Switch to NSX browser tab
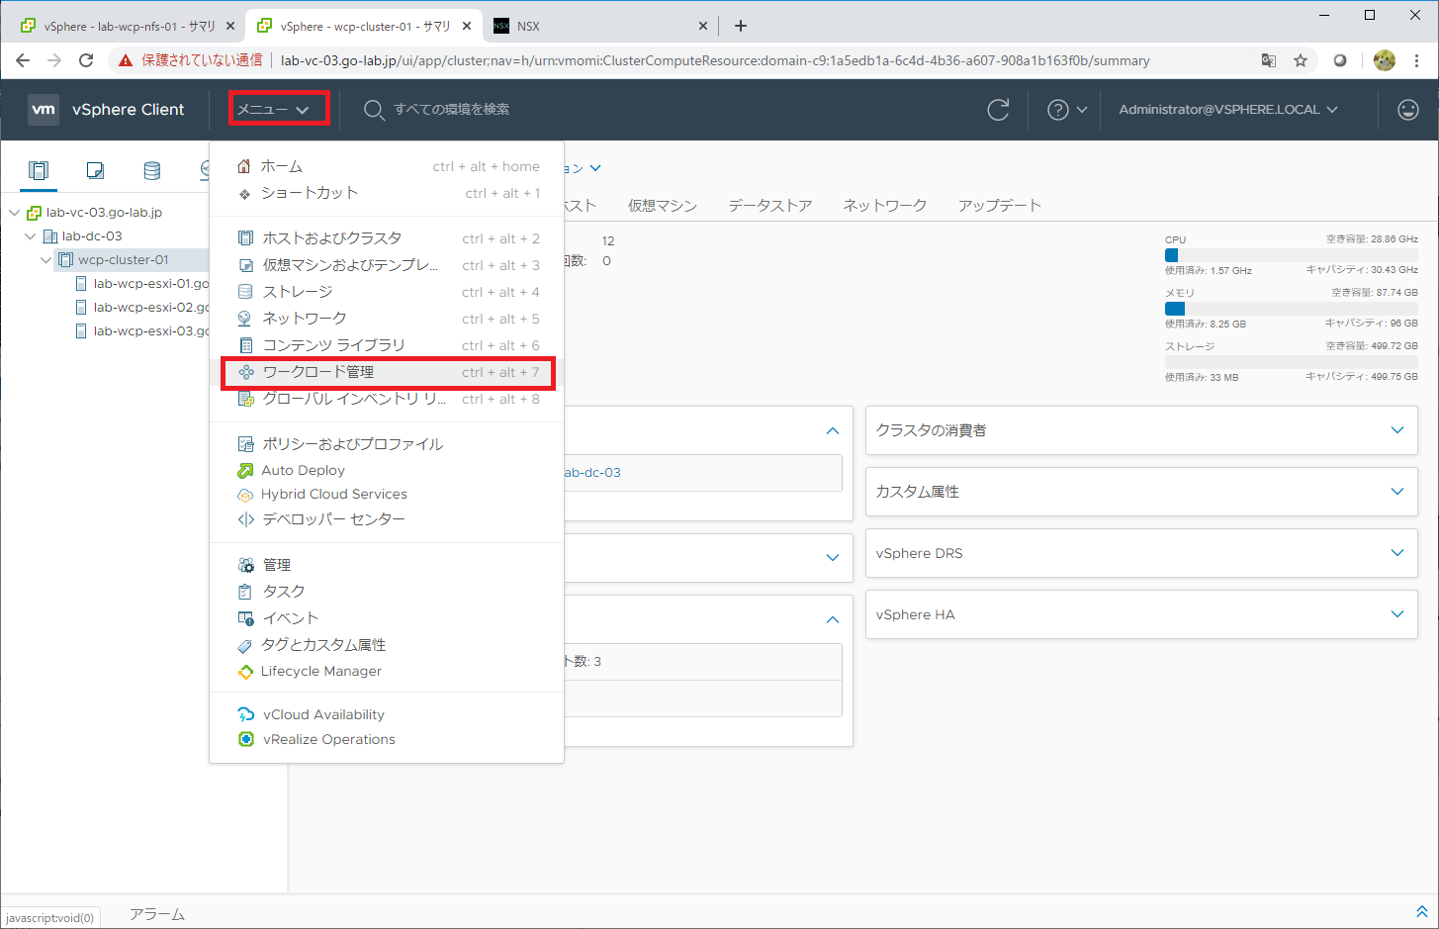Screen dimensions: 1439x929 pyautogui.click(x=602, y=26)
